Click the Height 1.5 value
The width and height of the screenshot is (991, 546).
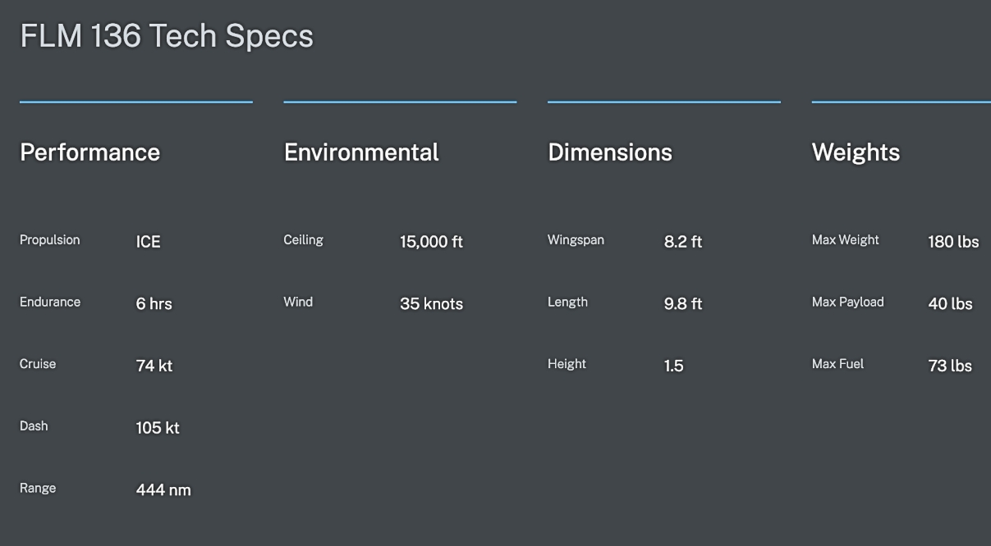coord(674,366)
